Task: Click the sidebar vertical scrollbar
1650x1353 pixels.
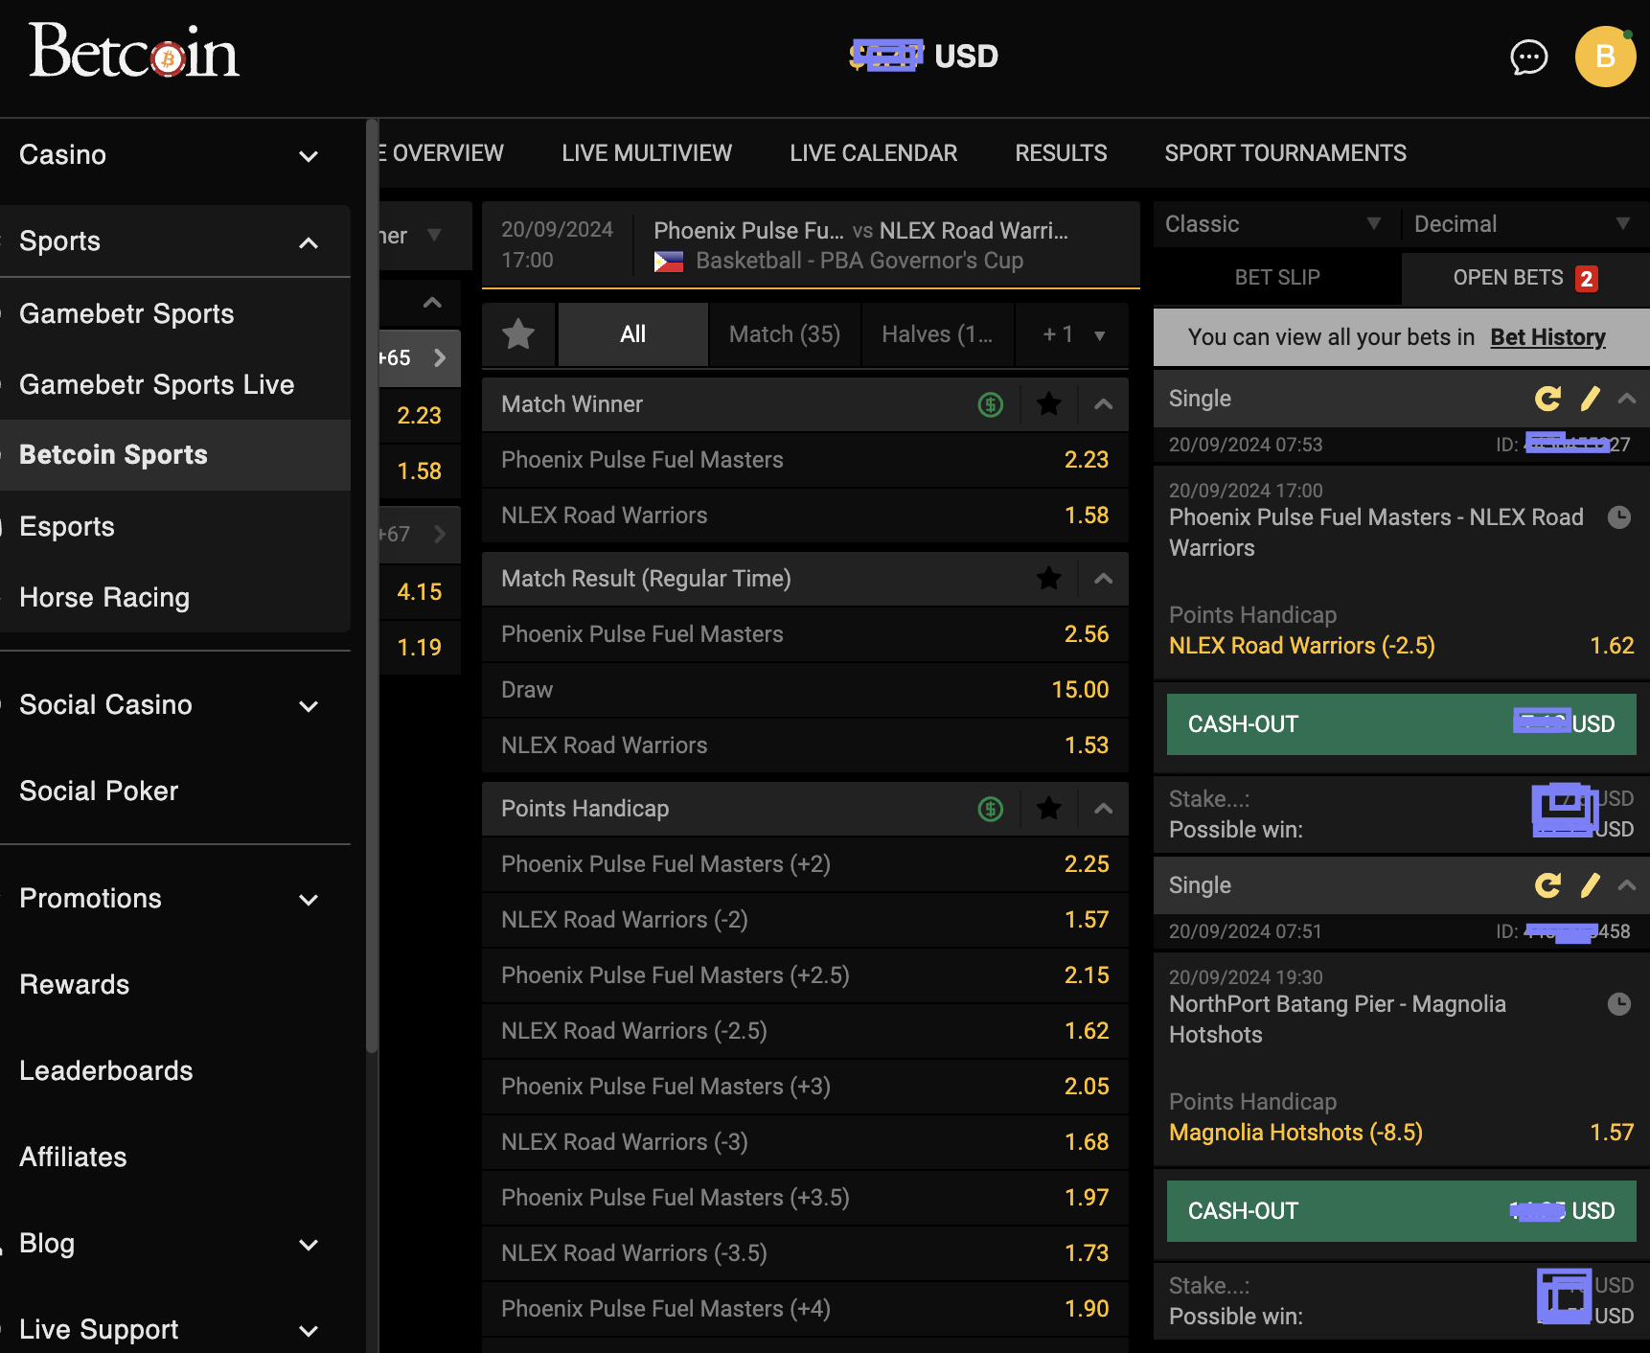Action: click(x=372, y=586)
